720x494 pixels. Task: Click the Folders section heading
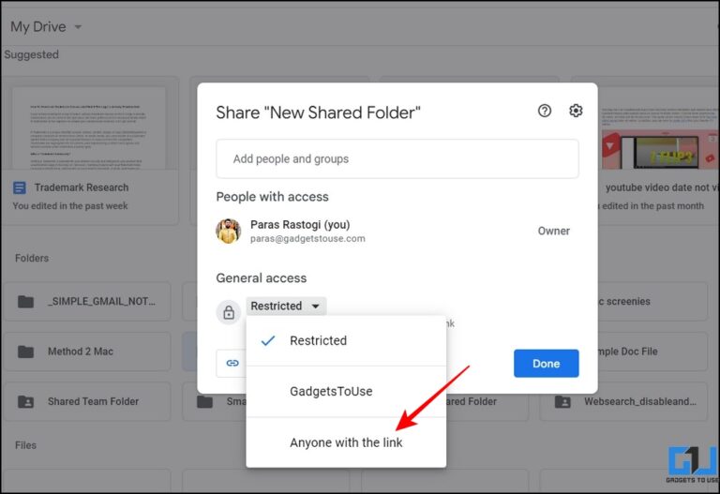[x=32, y=258]
